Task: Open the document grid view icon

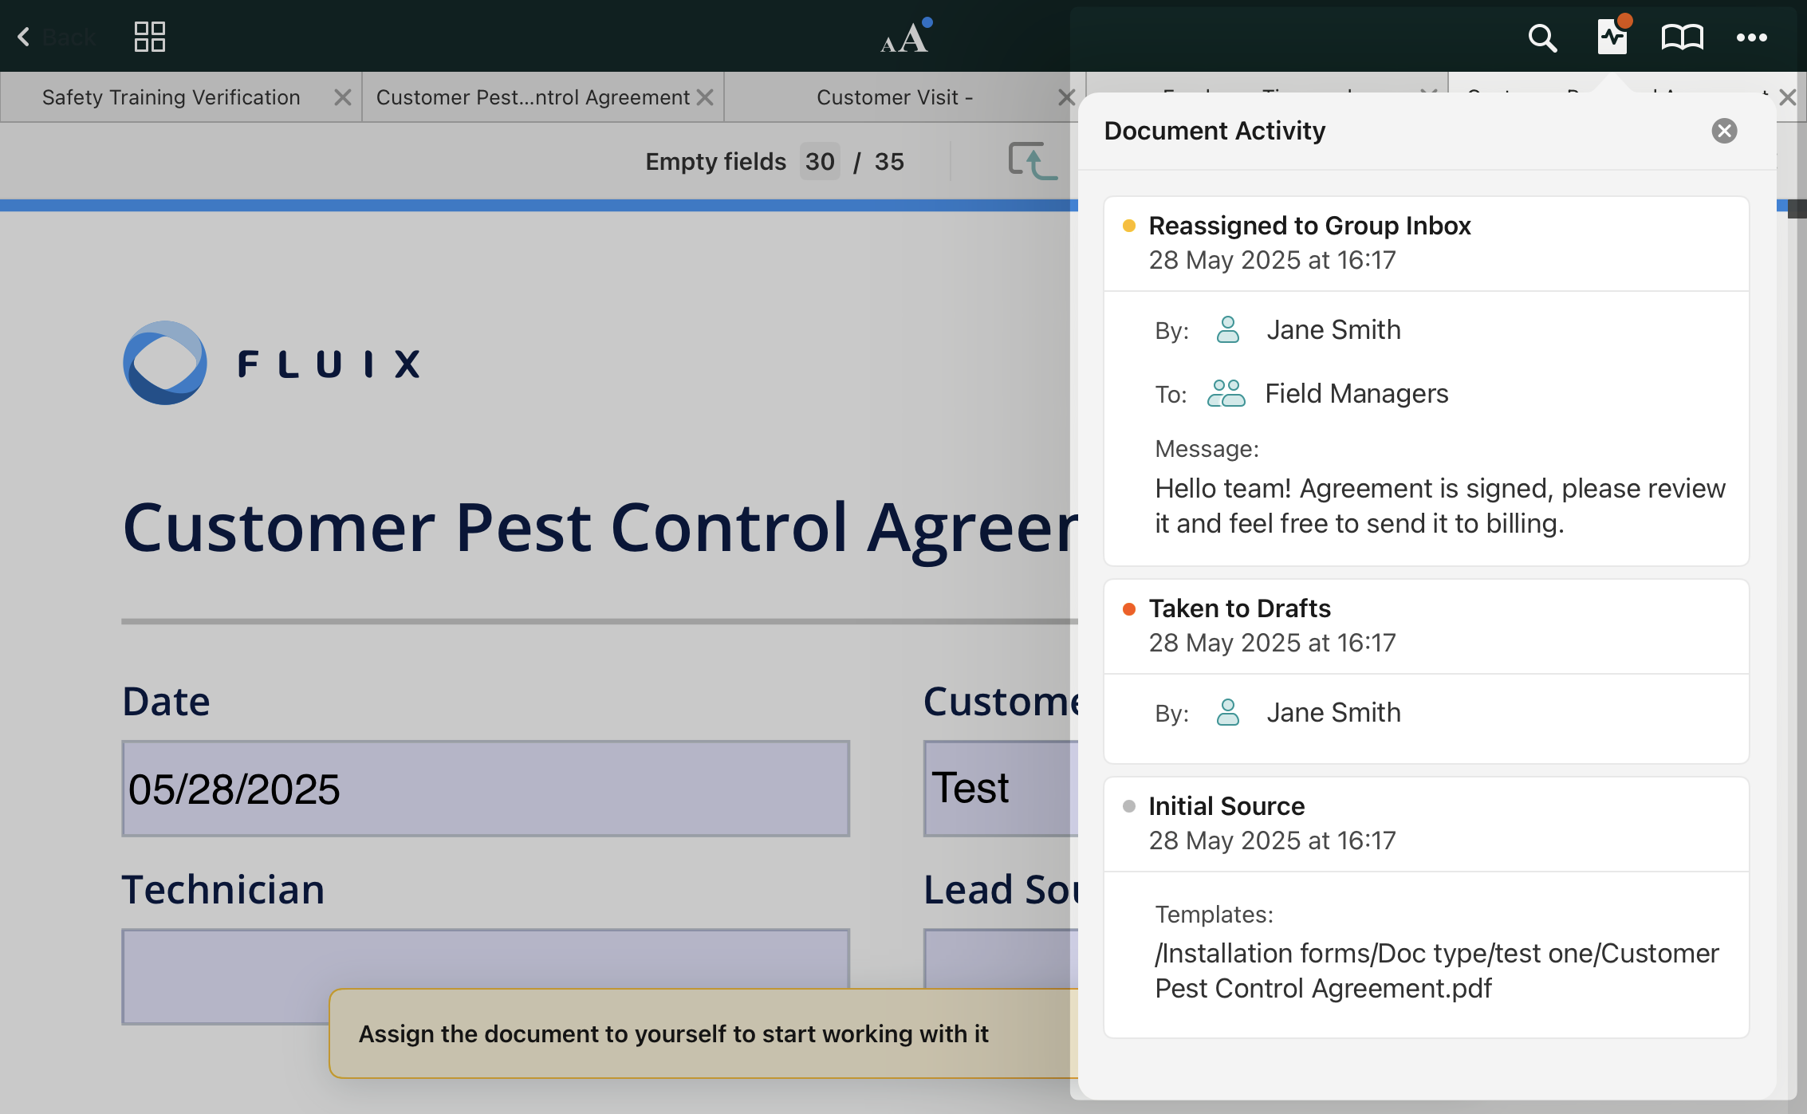Action: tap(149, 37)
